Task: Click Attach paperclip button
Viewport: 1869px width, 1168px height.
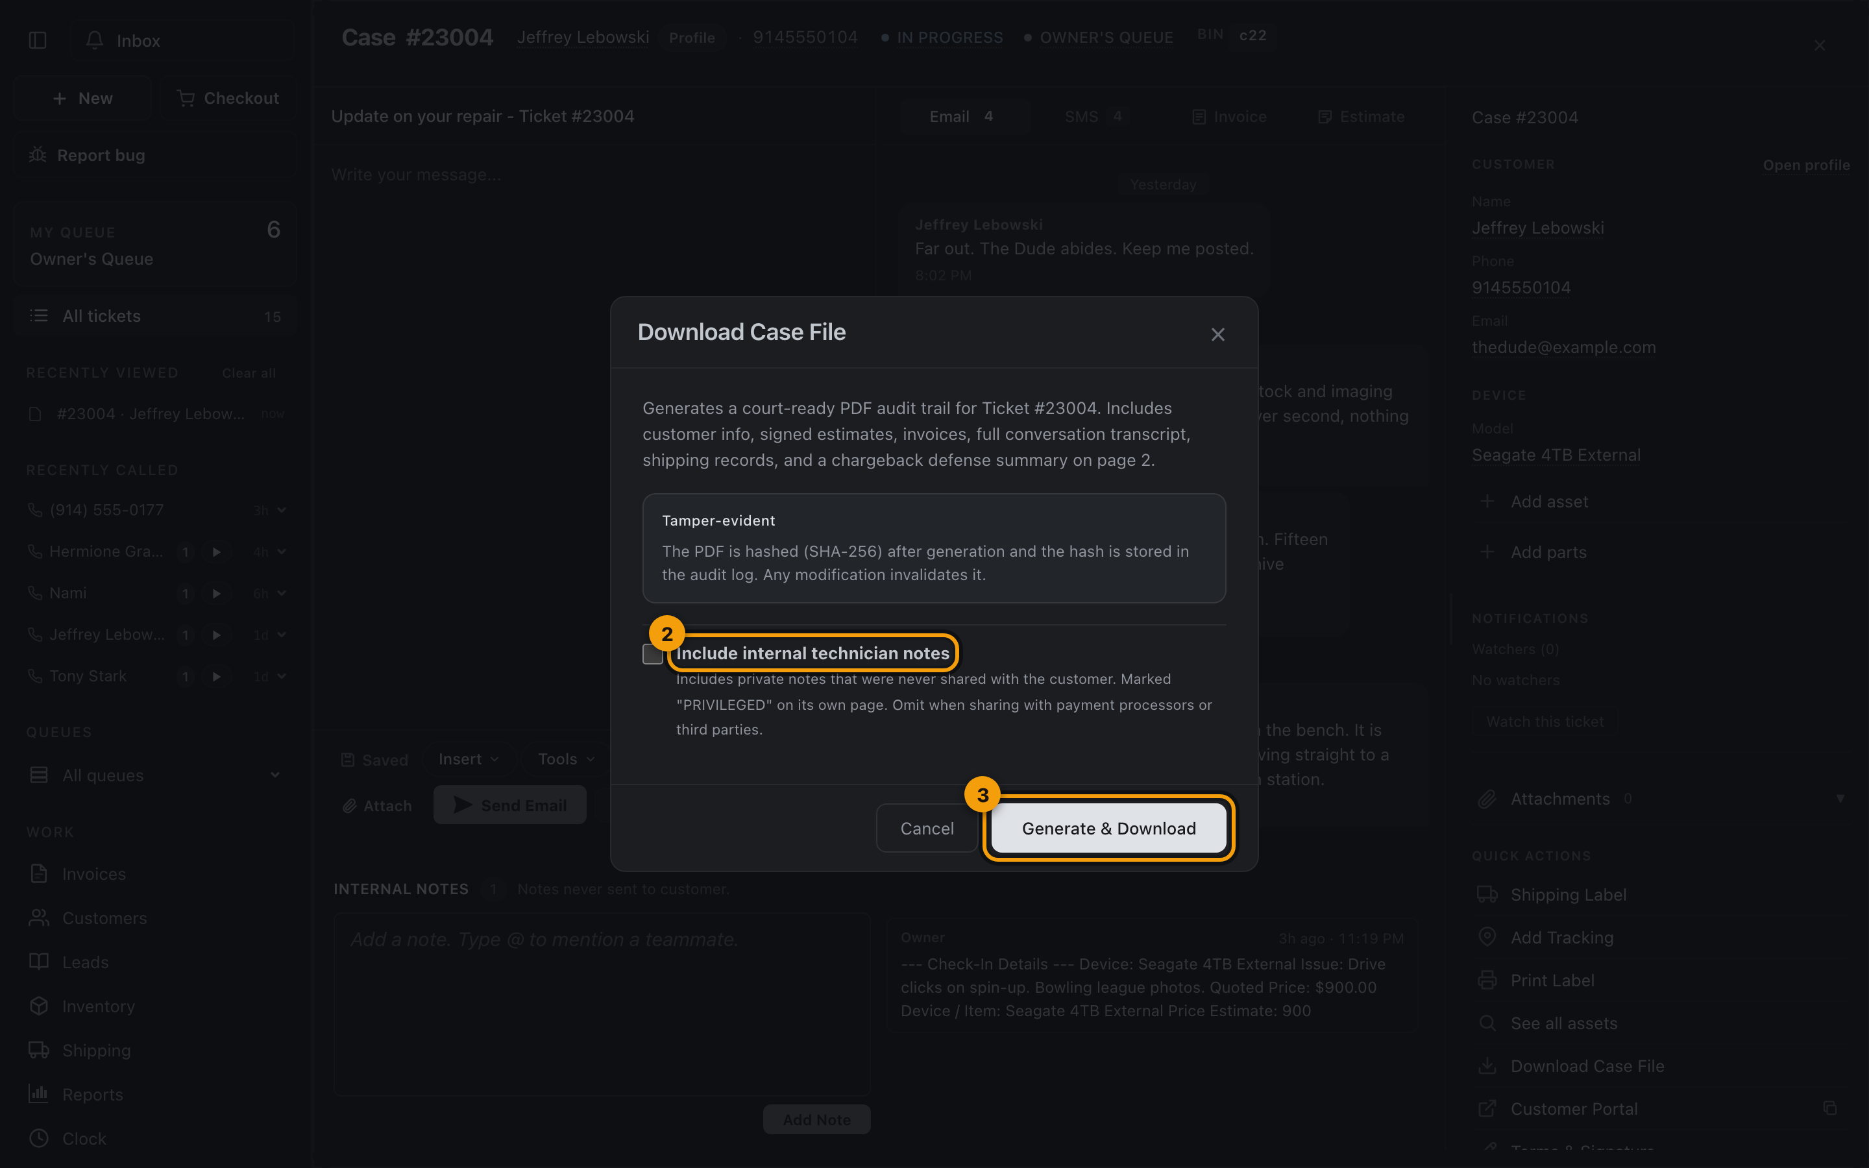Action: coord(377,806)
